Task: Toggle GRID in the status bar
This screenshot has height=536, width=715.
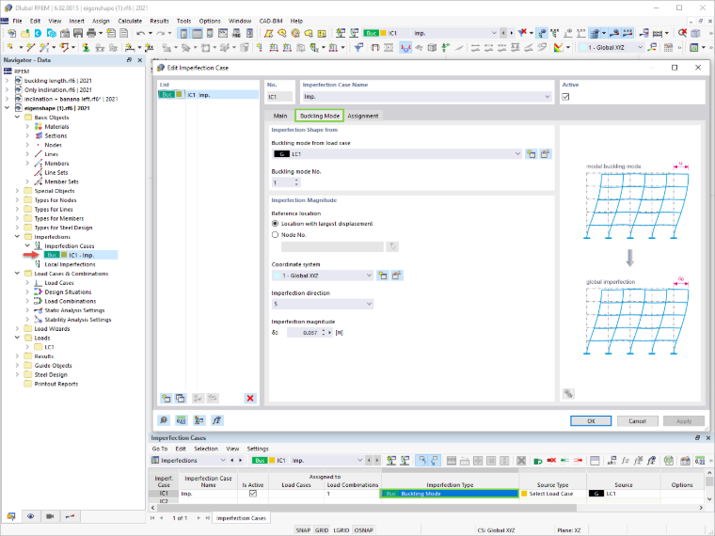Action: click(x=322, y=530)
